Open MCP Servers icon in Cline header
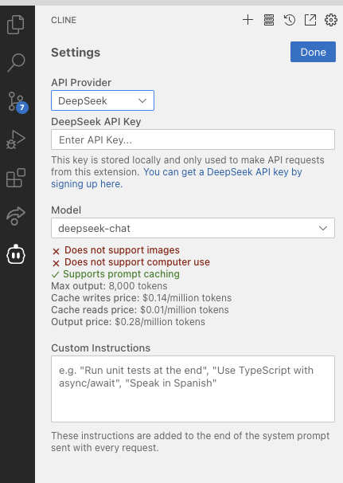 pyautogui.click(x=269, y=20)
